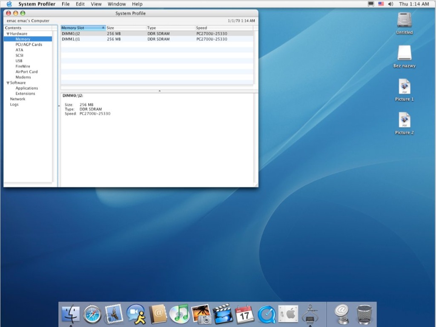Click the Contents column header
The width and height of the screenshot is (436, 327).
point(28,28)
